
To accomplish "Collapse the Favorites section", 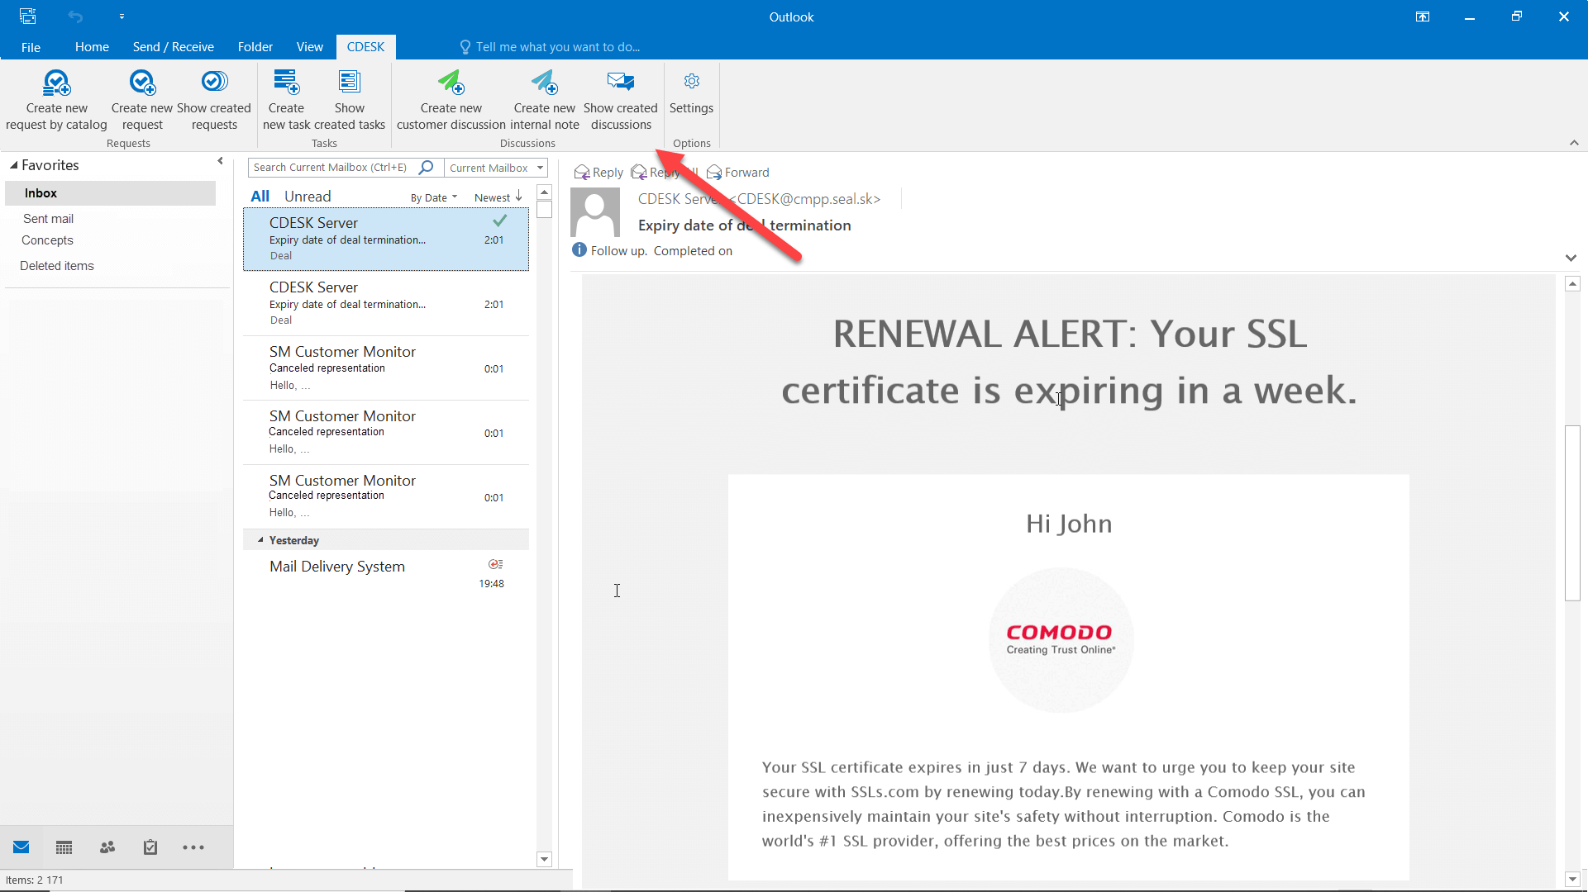I will tap(13, 165).
